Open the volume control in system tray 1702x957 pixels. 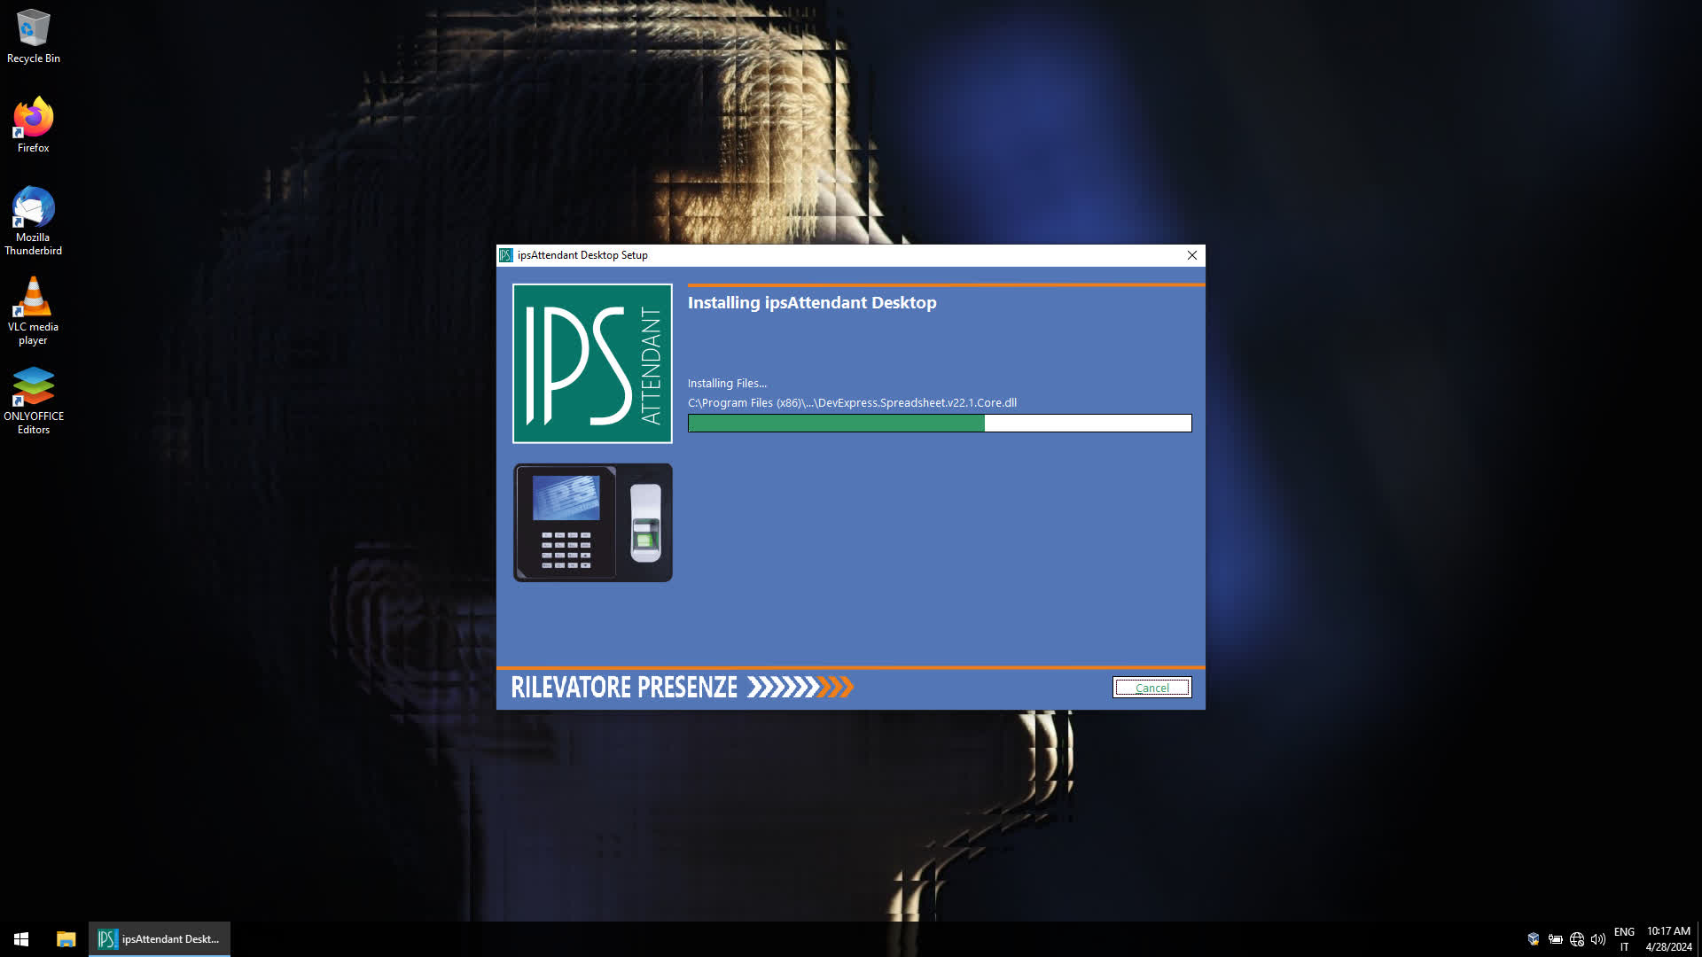[1597, 939]
